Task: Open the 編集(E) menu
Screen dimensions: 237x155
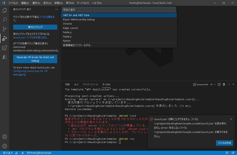Action: (x=25, y=3)
